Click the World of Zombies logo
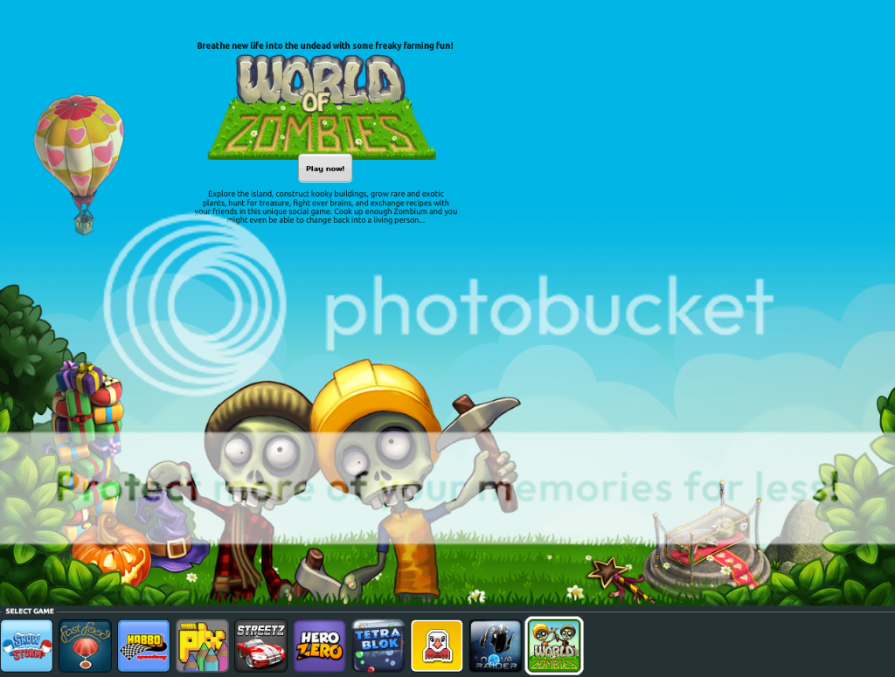The height and width of the screenshot is (677, 895). [321, 107]
